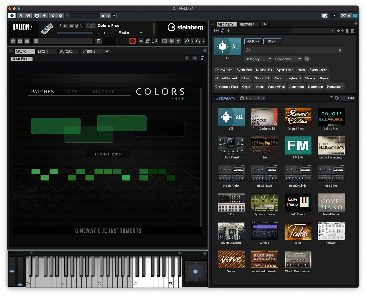Screen dimensions: 366x296
Task: Click the MediaBay reset filter rewind icon
Action: (x=216, y=31)
